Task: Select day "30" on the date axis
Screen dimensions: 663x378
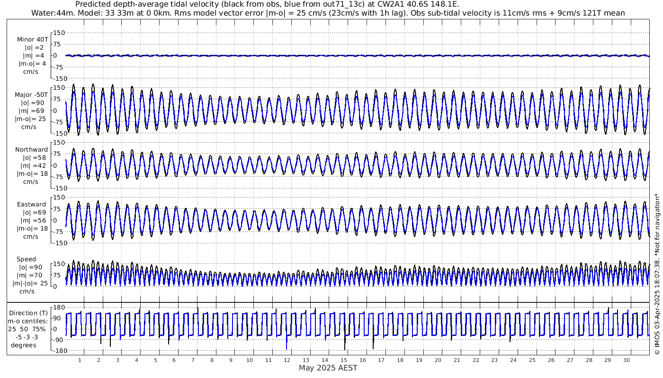Action: pyautogui.click(x=627, y=360)
